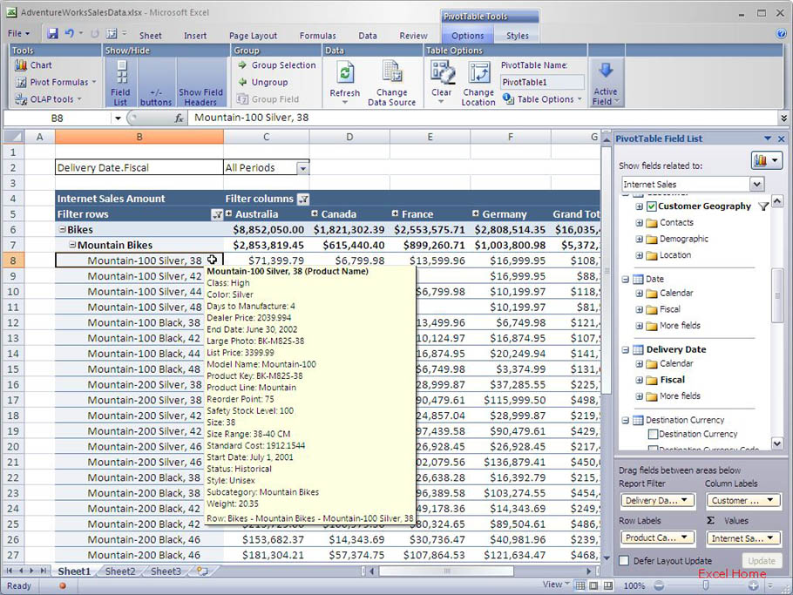Open the Styles tab under PivotTable Tools
This screenshot has height=595, width=793.
(x=518, y=36)
